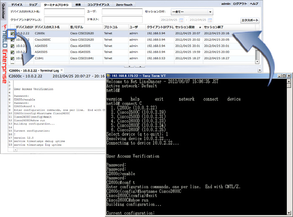Select session start 2012/04/25 20:01 cell
This screenshot has height=217, width=293.
[x=188, y=46]
